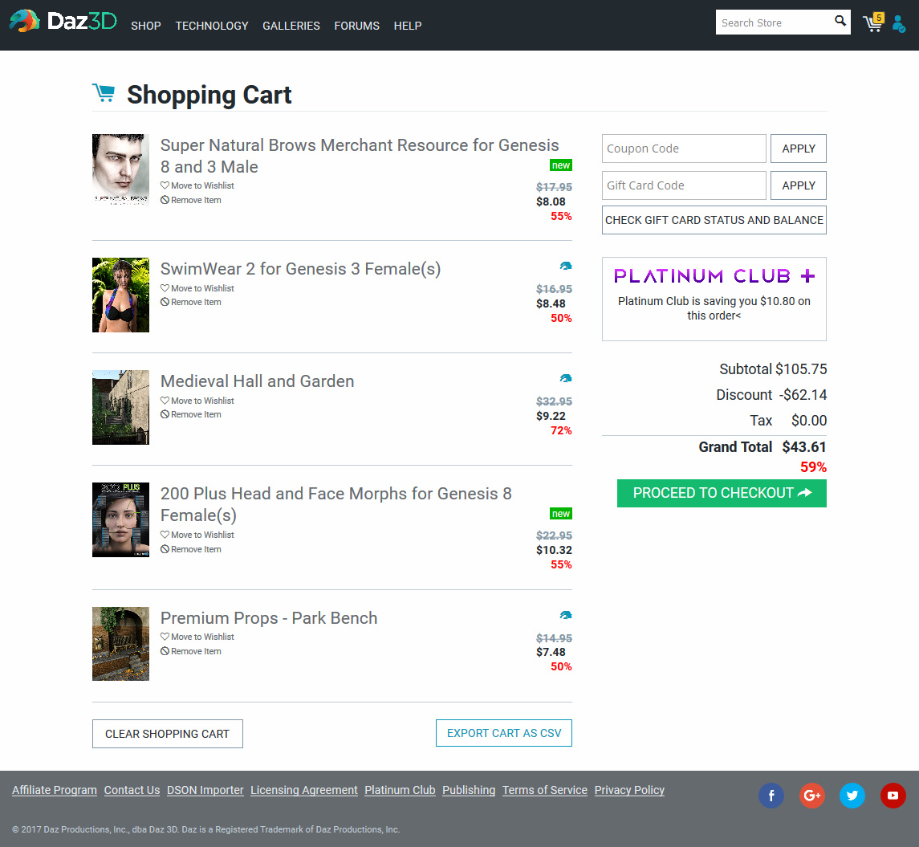Click the TECHNOLOGY menu item

[x=211, y=26]
